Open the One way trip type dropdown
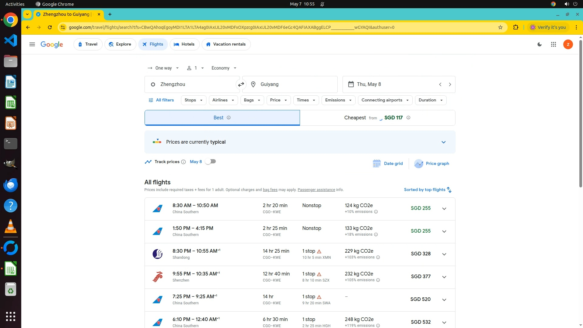This screenshot has height=328, width=583. [x=163, y=68]
